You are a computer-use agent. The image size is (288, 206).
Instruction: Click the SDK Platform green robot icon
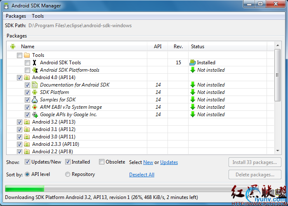click(x=35, y=92)
